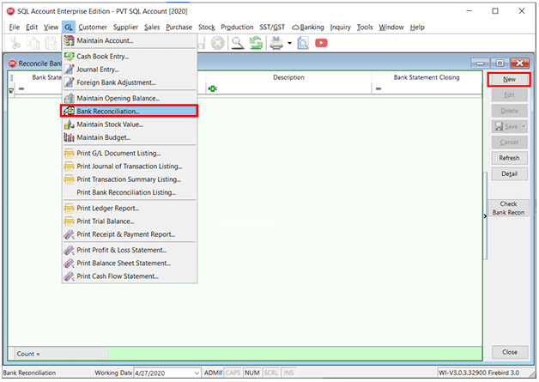Click the Description column header
This screenshot has height=382, width=539.
pyautogui.click(x=288, y=77)
